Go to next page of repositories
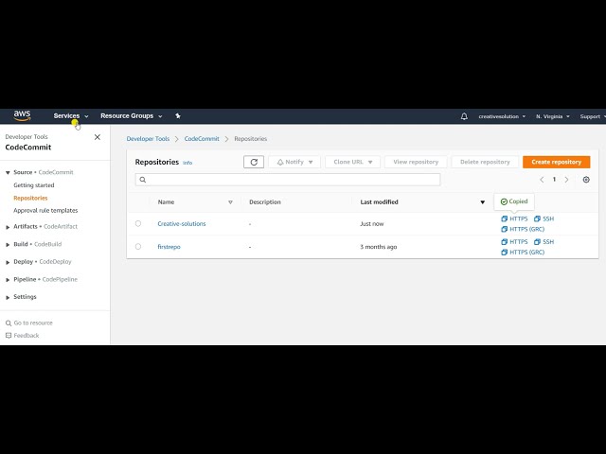 [566, 180]
